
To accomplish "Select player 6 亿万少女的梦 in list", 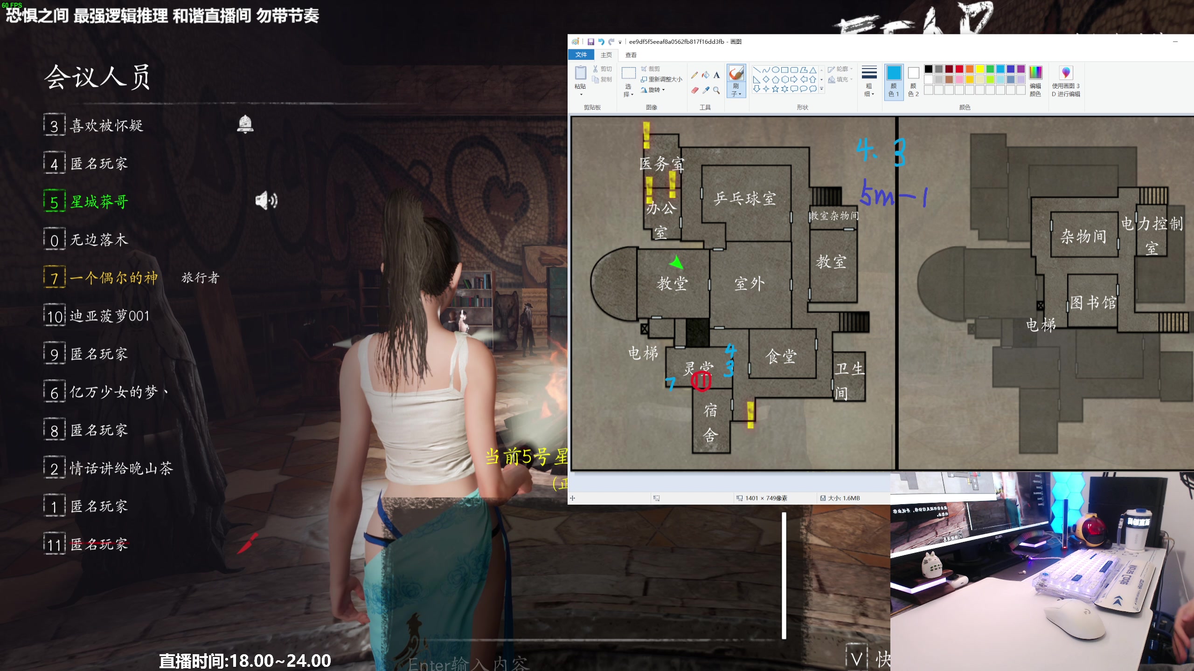I will pyautogui.click(x=106, y=392).
